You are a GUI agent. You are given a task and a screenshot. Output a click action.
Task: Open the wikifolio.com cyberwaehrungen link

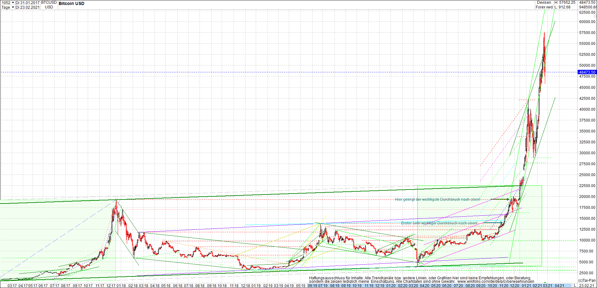(496, 281)
